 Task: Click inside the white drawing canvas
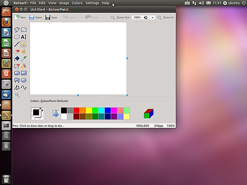[x=78, y=58]
